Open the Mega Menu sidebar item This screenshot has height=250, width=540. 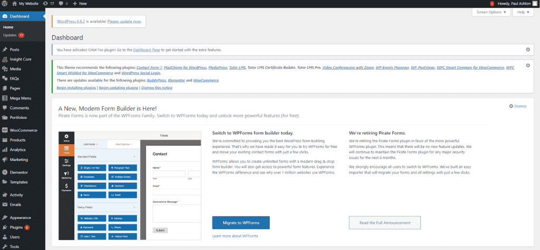[x=20, y=98]
